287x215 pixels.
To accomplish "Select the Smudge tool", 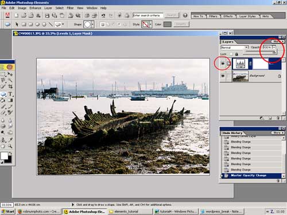I will pos(10,126).
